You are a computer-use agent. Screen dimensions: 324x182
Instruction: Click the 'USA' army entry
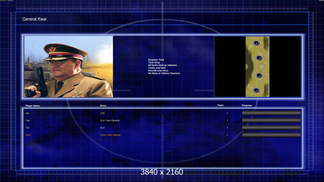(102, 113)
